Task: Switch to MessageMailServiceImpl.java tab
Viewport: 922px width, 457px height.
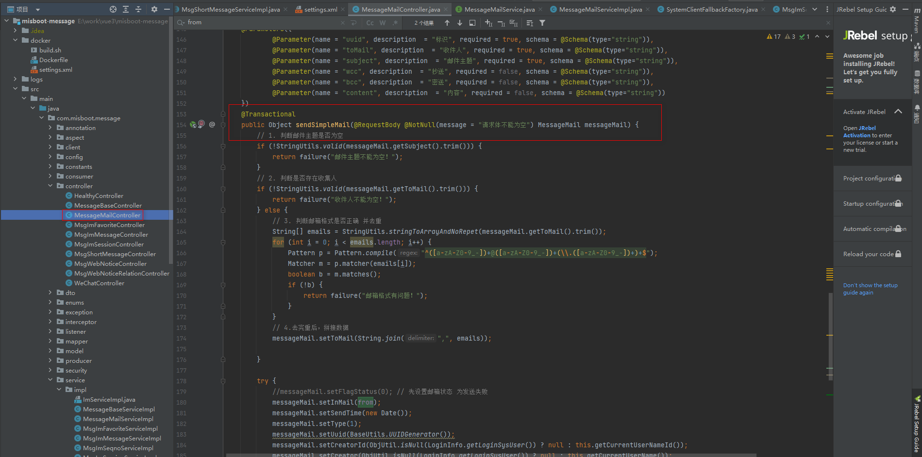Action: pyautogui.click(x=600, y=9)
